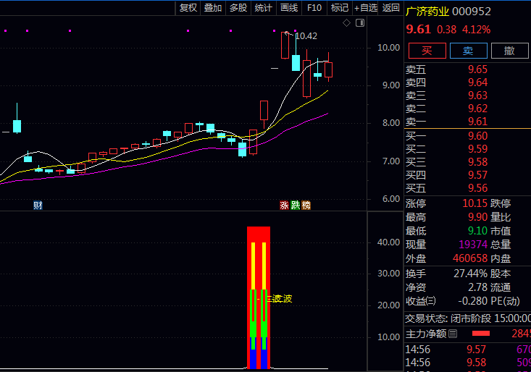The image size is (531, 372).
Task: Select 买五 price 9.56
Action: 477,188
